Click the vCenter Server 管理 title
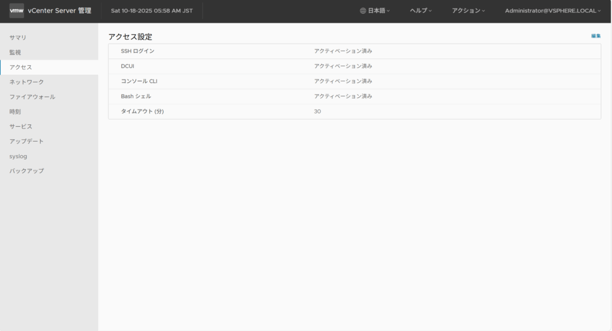This screenshot has height=331, width=612. [59, 11]
